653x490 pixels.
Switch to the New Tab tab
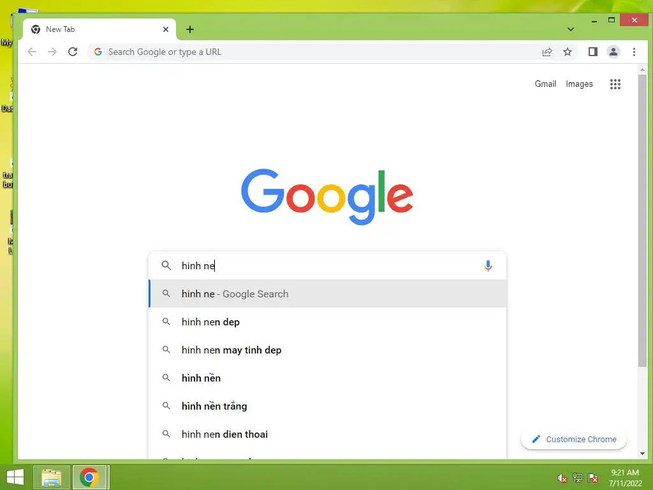(x=99, y=29)
